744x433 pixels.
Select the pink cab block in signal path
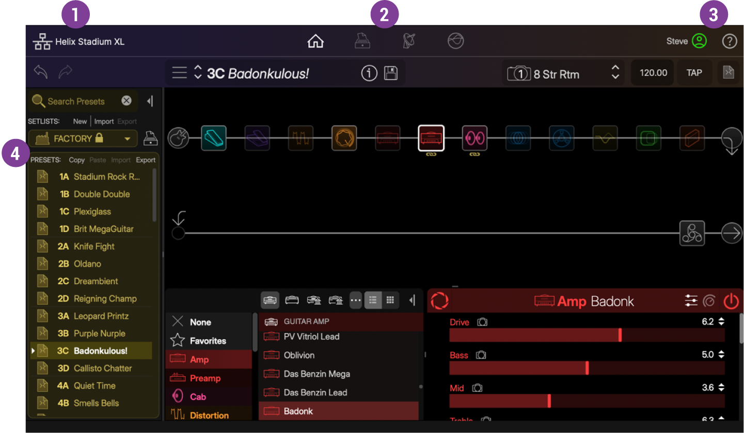click(474, 138)
